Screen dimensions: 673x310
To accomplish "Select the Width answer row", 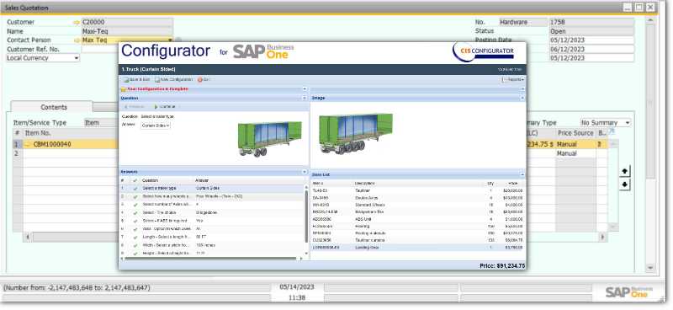I will point(213,245).
